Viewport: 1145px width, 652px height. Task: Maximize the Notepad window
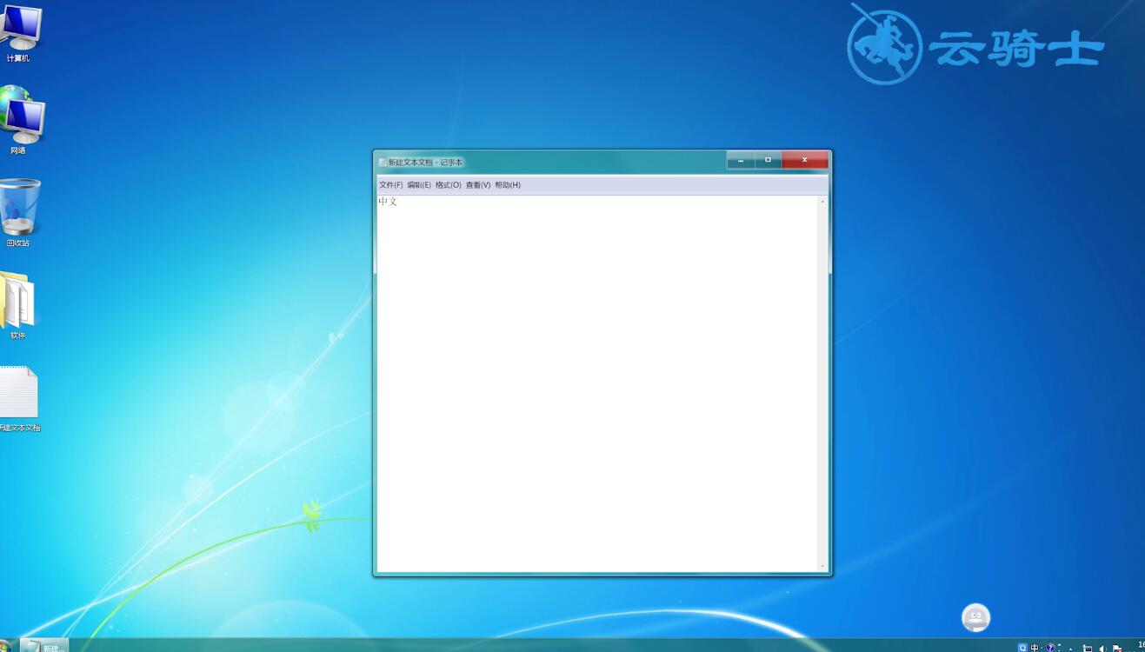[x=768, y=160]
